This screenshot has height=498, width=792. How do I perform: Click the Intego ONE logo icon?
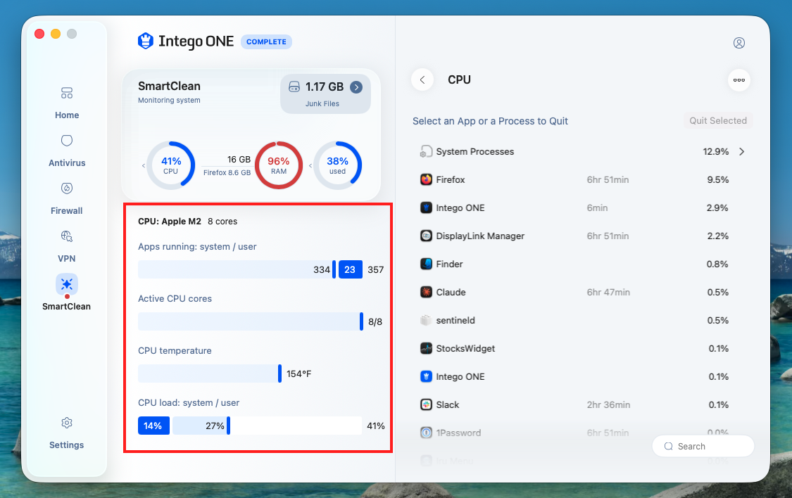[x=146, y=41]
